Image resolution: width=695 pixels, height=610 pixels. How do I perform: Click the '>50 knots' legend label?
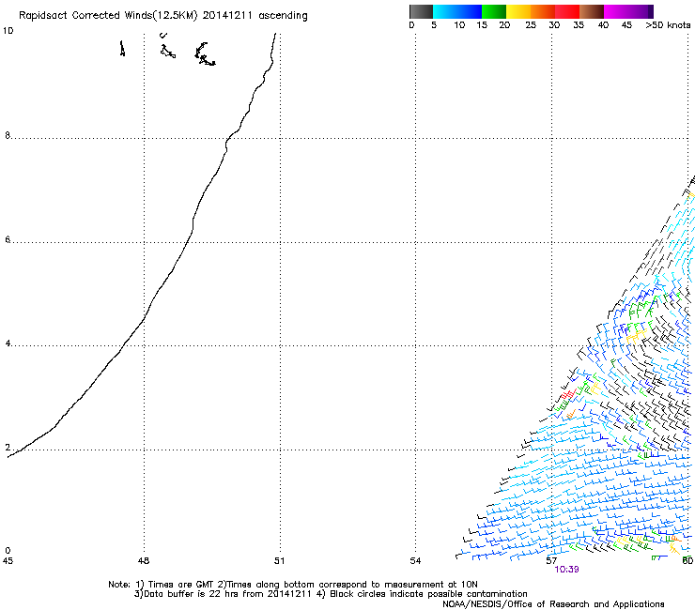point(668,25)
